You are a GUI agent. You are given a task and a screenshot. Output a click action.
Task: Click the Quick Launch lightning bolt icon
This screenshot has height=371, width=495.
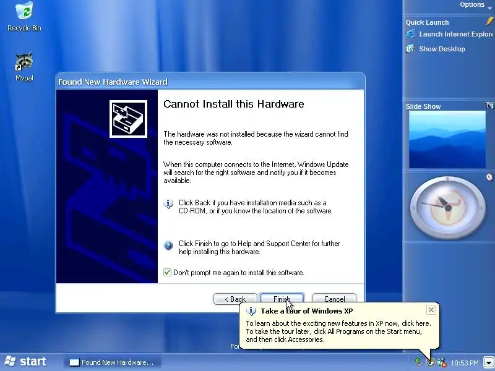[489, 21]
